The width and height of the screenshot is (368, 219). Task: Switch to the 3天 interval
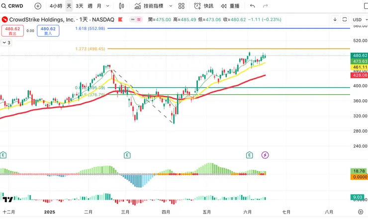point(80,6)
